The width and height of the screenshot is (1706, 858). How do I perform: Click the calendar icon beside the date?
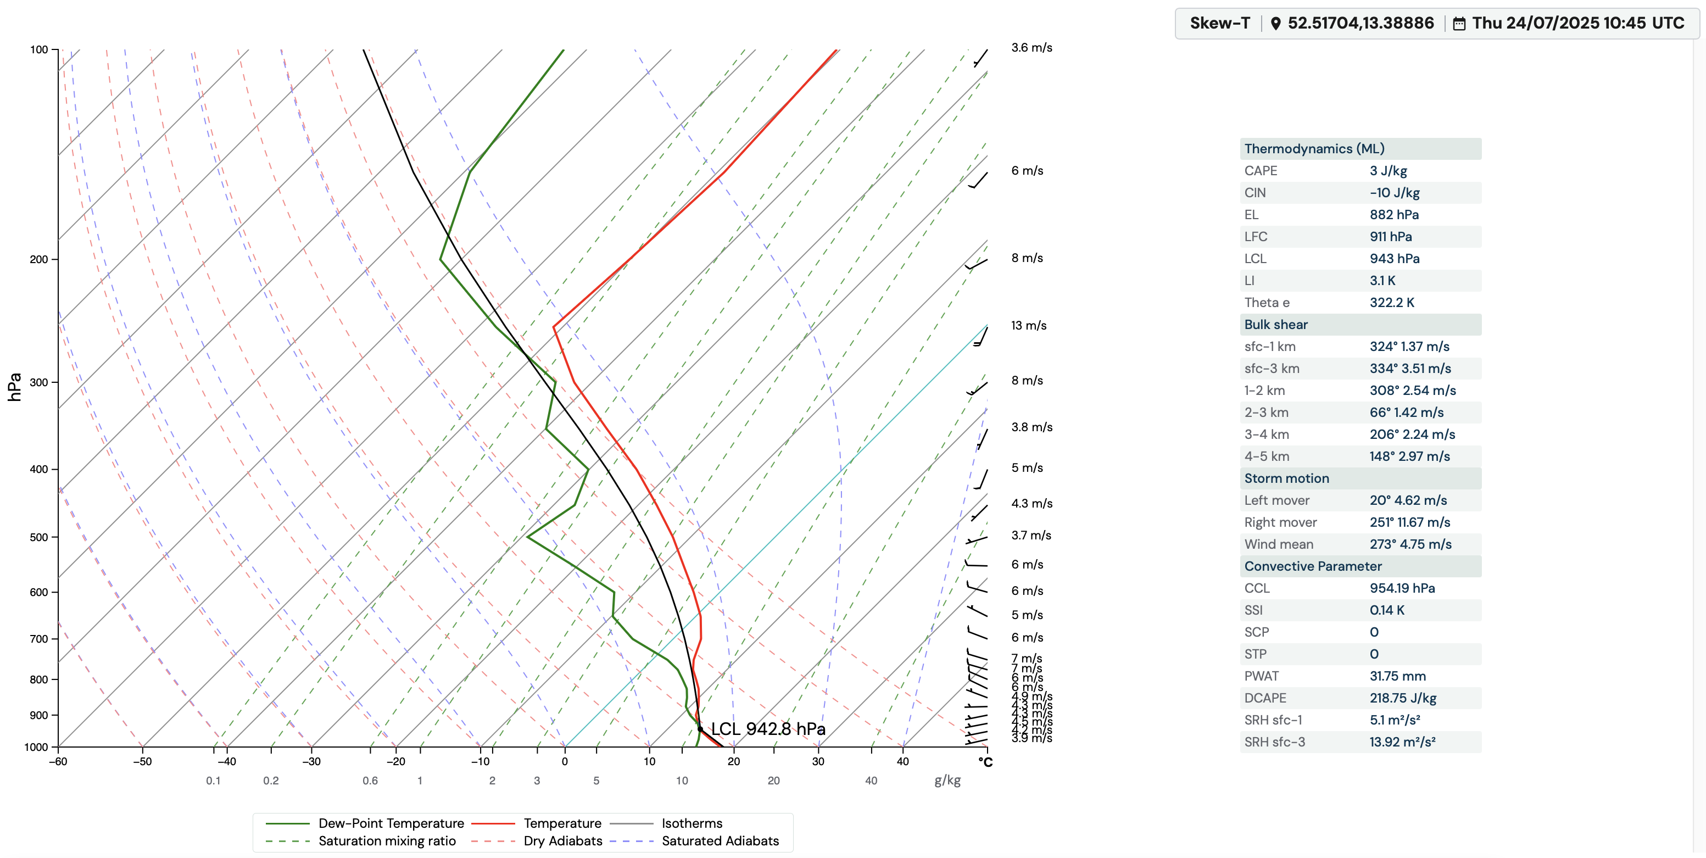pos(1459,24)
